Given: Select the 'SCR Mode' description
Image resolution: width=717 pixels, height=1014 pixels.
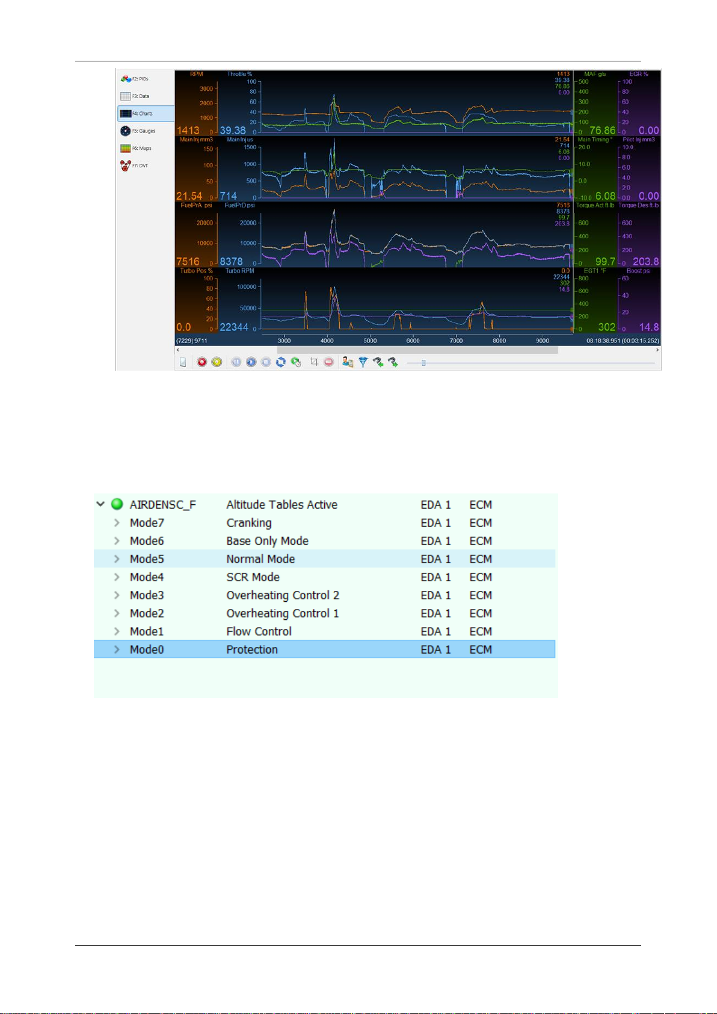Looking at the screenshot, I should pos(253,577).
